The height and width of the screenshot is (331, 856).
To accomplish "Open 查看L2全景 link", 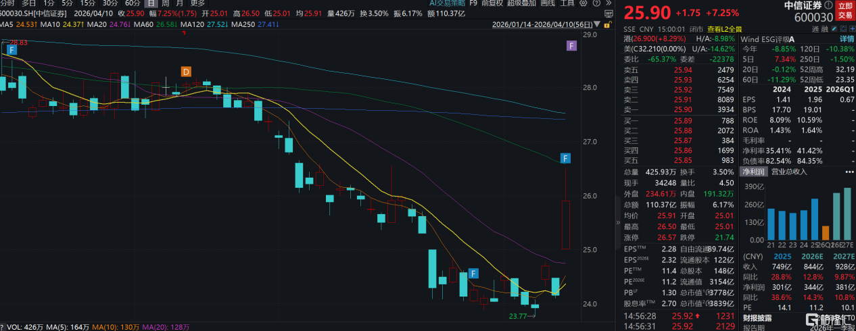I will (724, 29).
